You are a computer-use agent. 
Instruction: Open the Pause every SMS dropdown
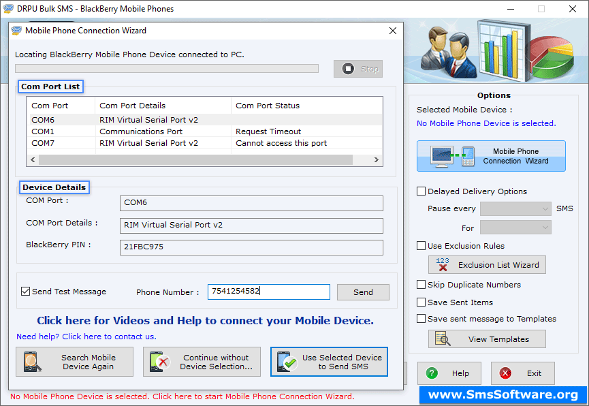tap(515, 208)
